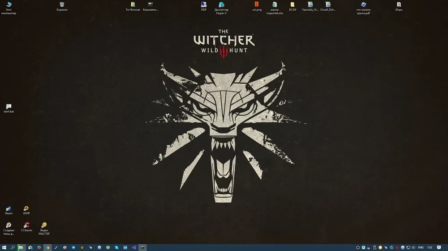Image resolution: width=448 pixels, height=251 pixels.
Task: Open File Explorer from the taskbar
Action: point(21,247)
